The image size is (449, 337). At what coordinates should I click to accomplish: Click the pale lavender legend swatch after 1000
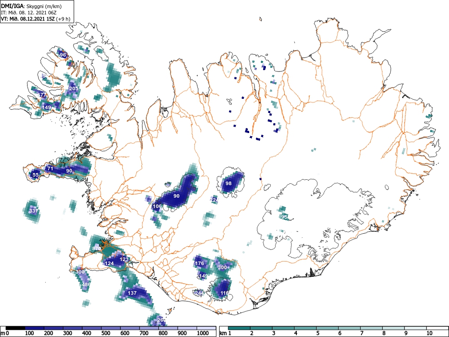(206, 328)
